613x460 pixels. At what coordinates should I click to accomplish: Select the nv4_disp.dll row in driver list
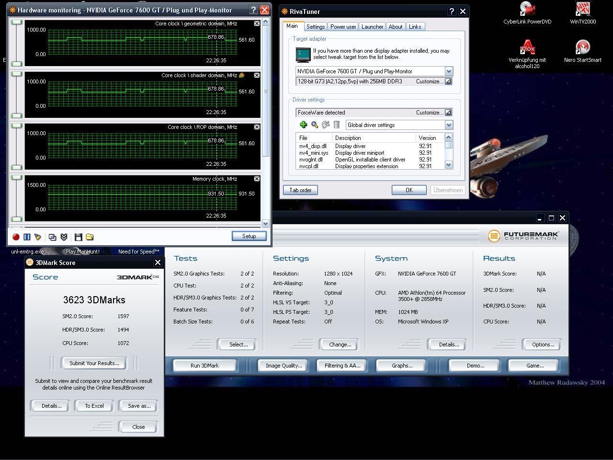[370, 146]
